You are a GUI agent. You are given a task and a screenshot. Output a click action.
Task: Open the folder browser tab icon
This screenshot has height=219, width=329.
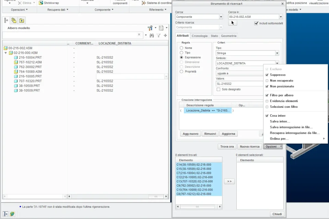pos(14,20)
